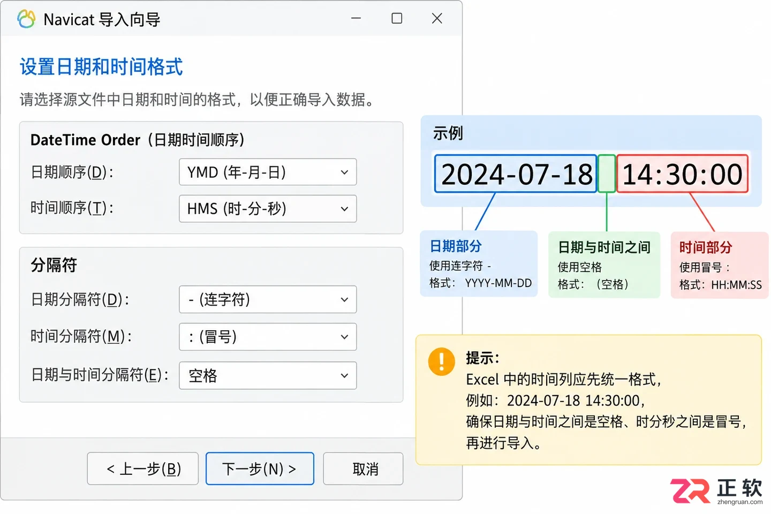
Task: Click the 日期与时间之间 callout title
Action: [x=604, y=247]
